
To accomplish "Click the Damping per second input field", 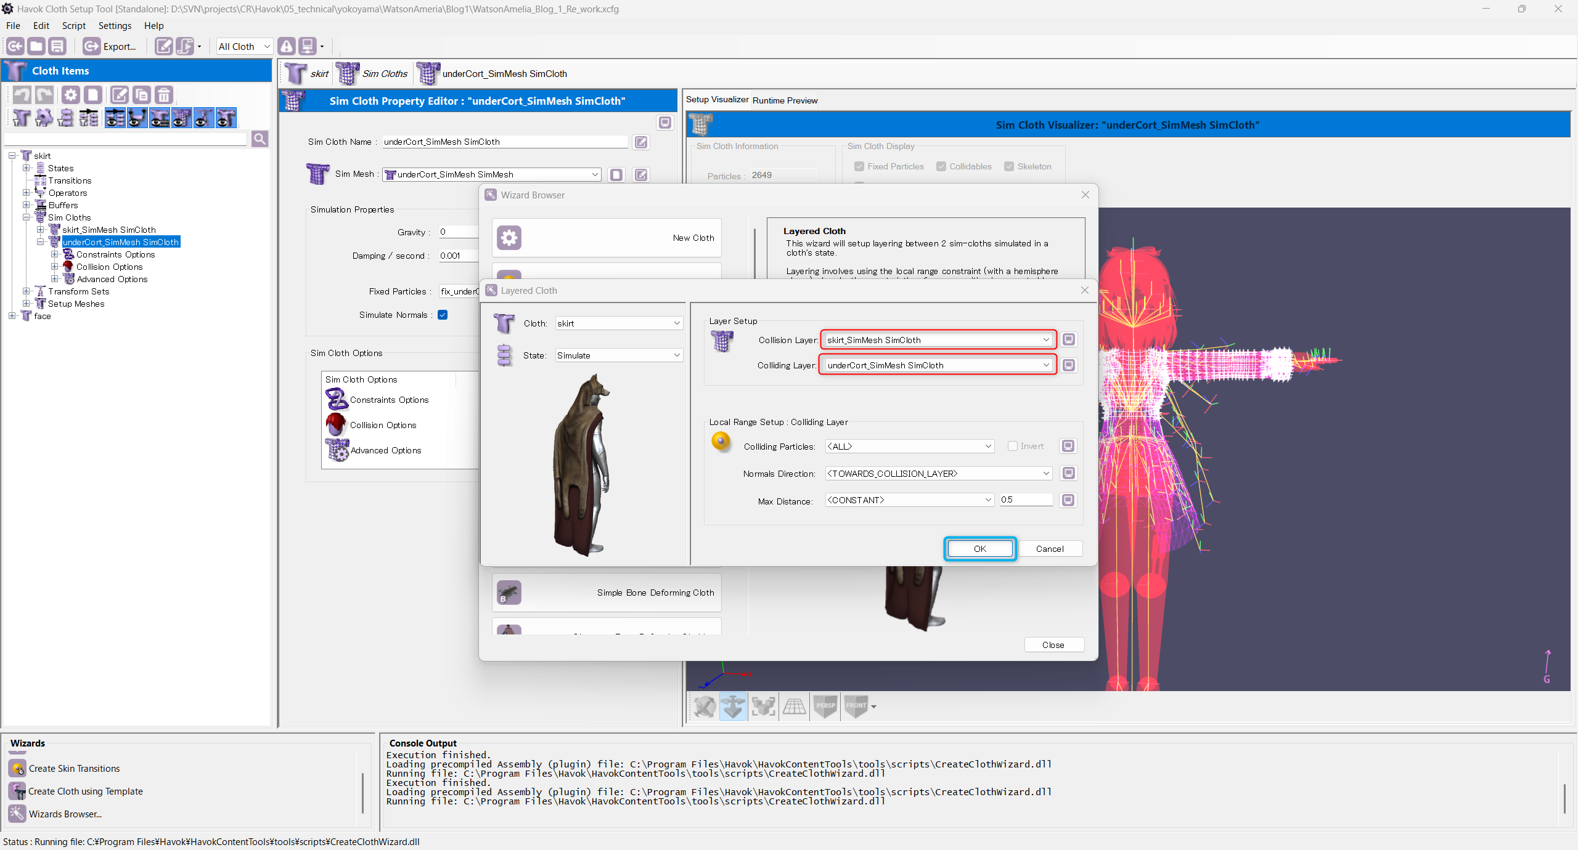I will [x=459, y=256].
